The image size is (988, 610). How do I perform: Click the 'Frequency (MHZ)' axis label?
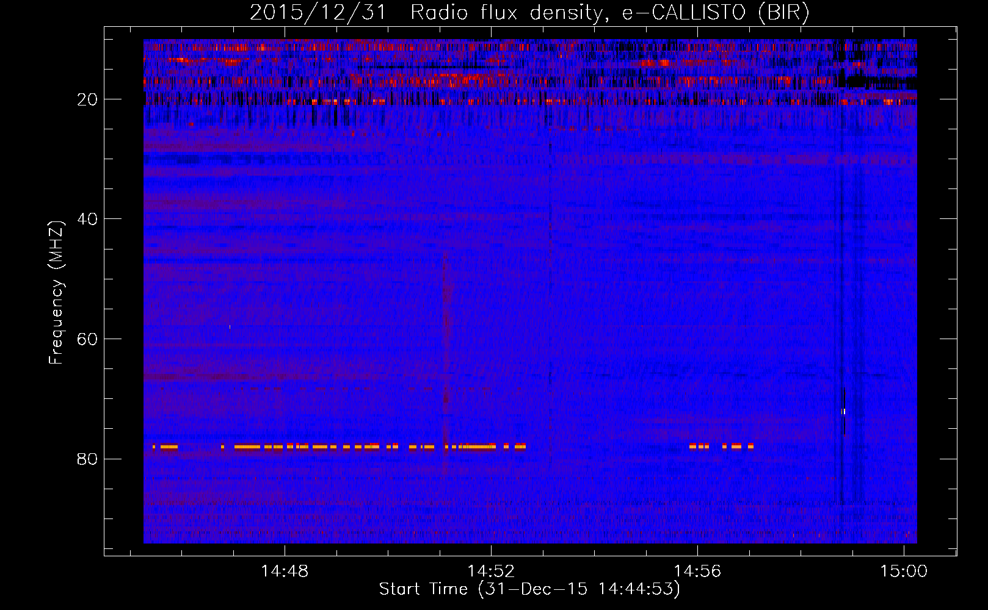click(56, 293)
